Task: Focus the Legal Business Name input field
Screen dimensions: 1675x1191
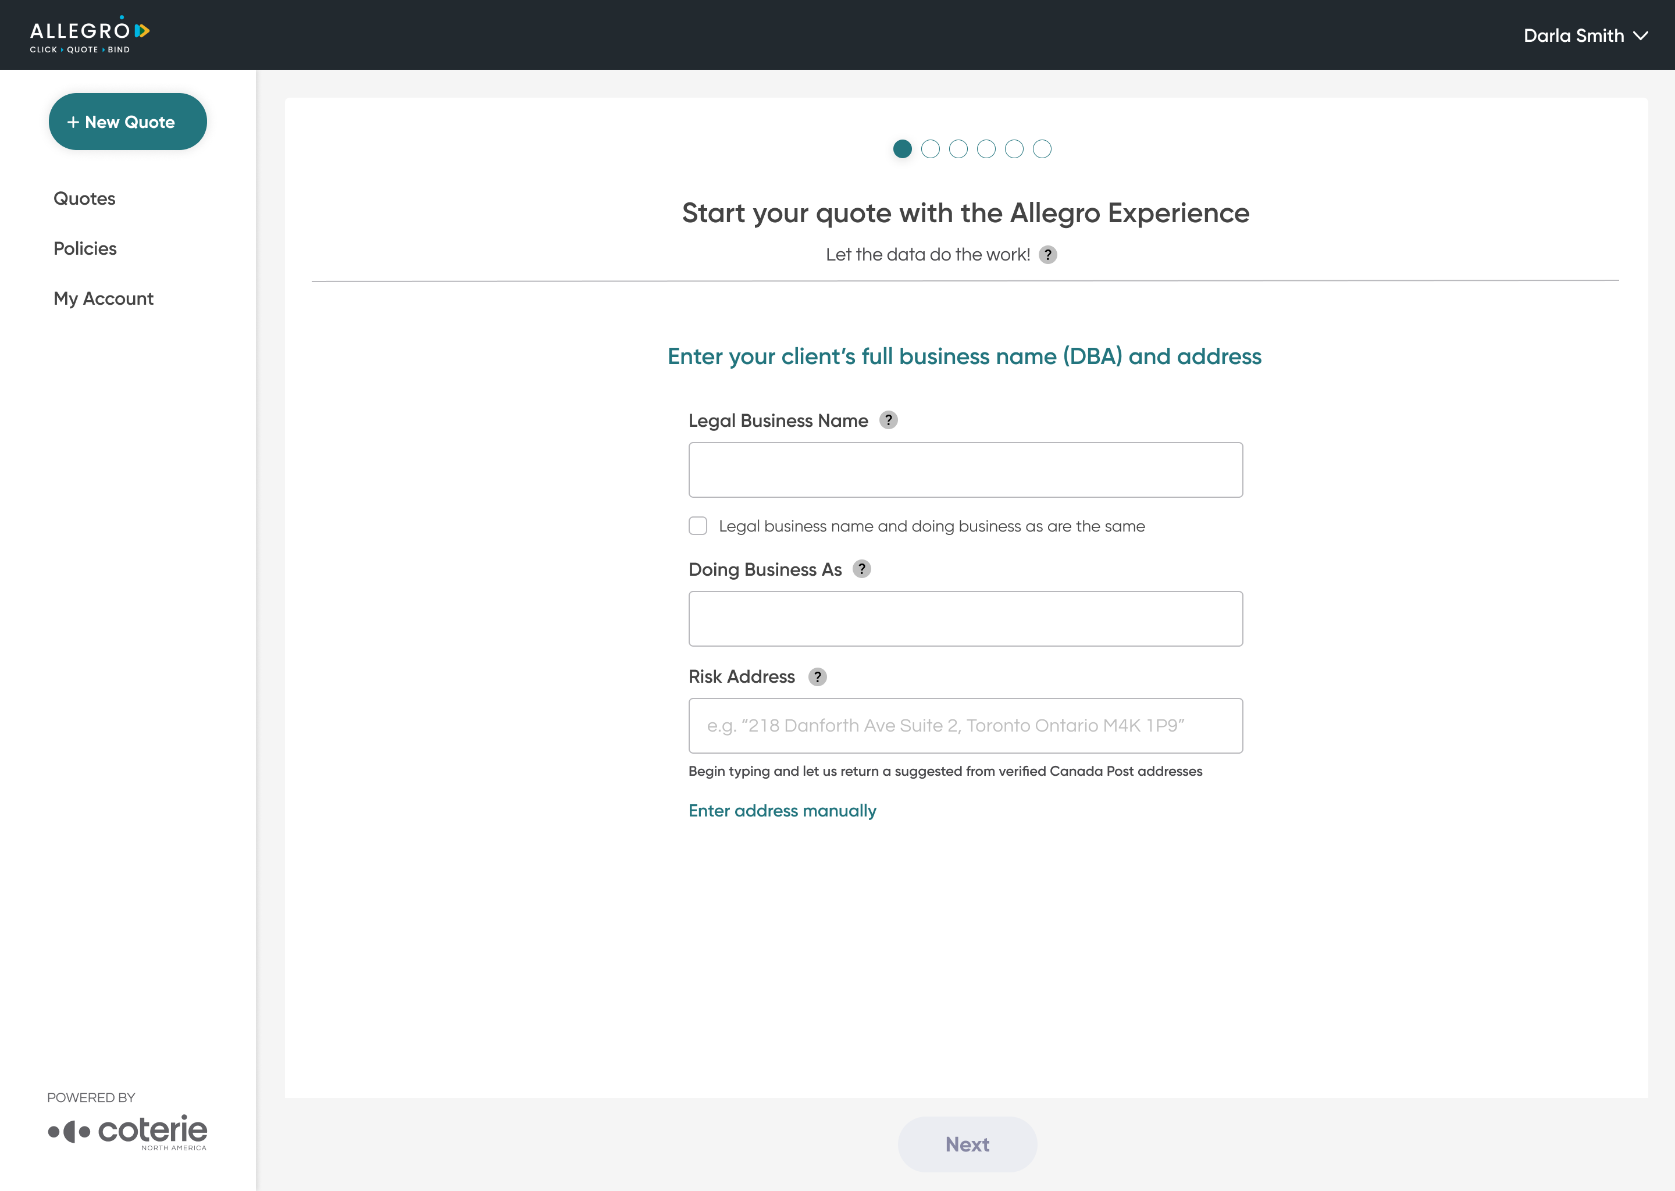Action: tap(965, 469)
